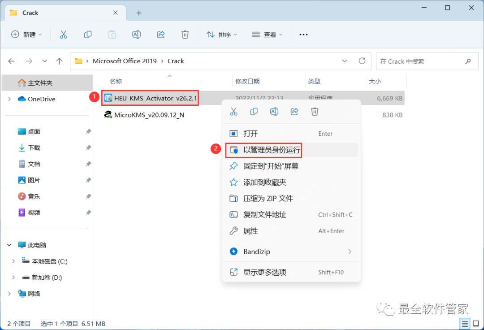Screen dimensions: 484x330
Task: Collapse the 此电脑 tree node
Action: click(x=9, y=245)
